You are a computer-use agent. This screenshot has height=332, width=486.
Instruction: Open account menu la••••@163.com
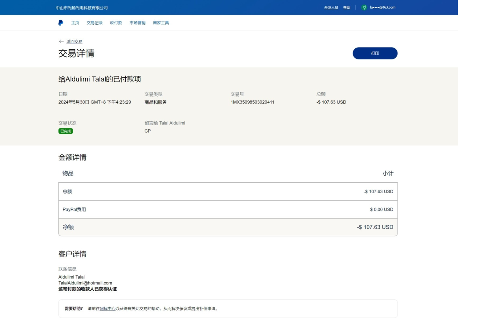(x=382, y=8)
